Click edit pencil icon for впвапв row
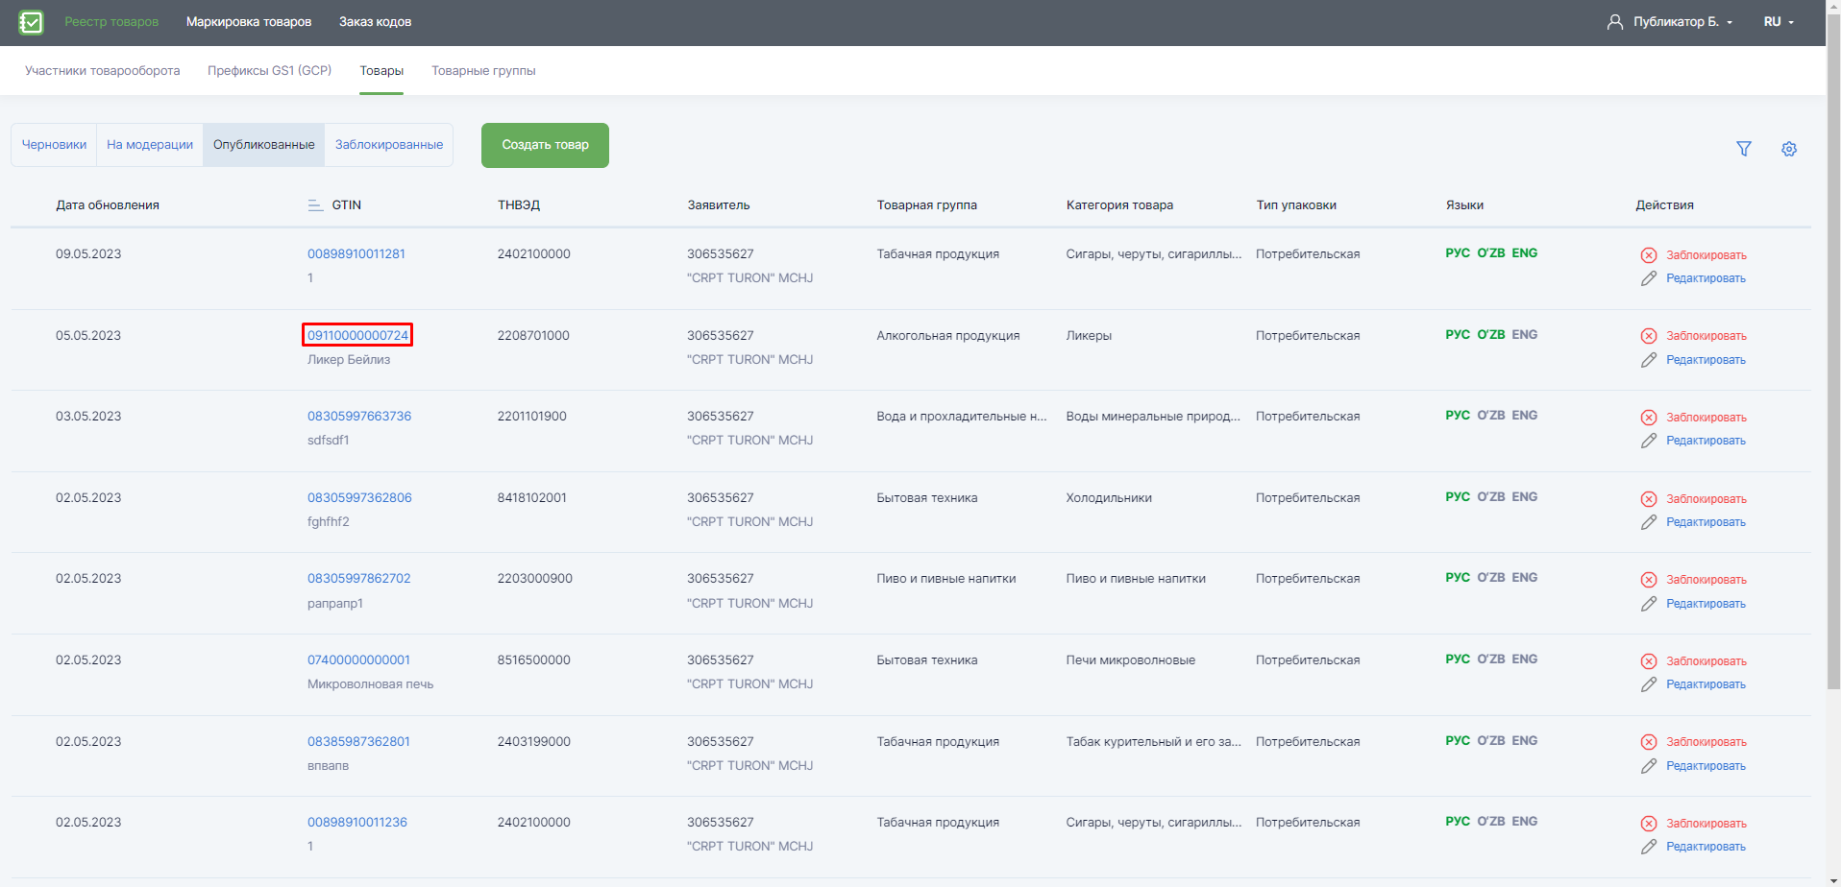The width and height of the screenshot is (1841, 887). [x=1649, y=766]
